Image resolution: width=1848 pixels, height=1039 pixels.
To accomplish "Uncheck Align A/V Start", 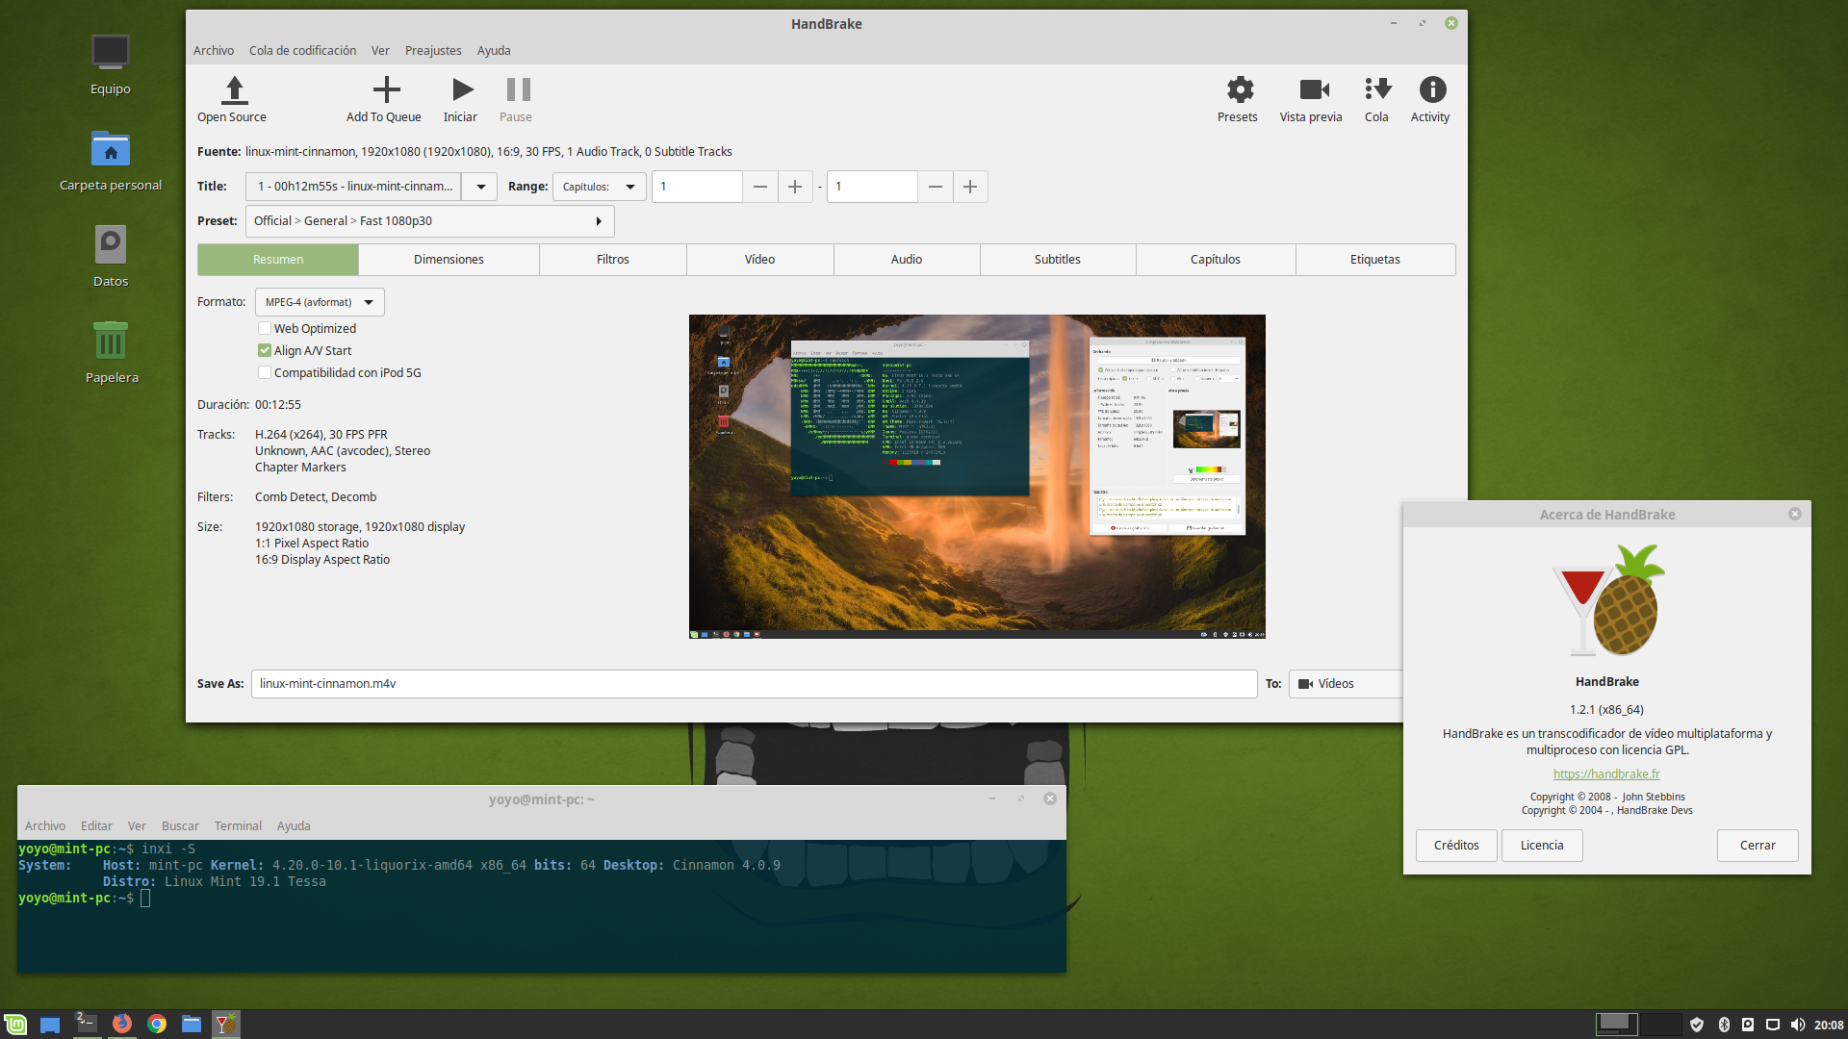I will point(265,351).
